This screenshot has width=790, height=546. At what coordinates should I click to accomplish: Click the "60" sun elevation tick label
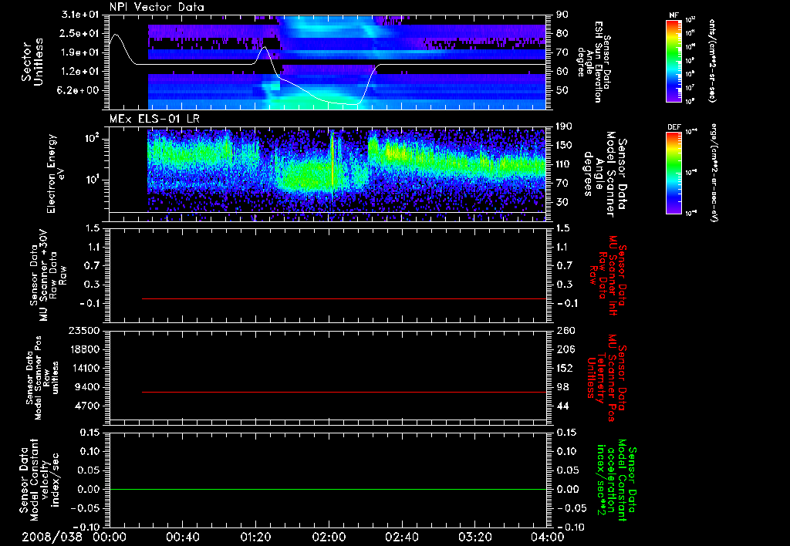point(562,72)
